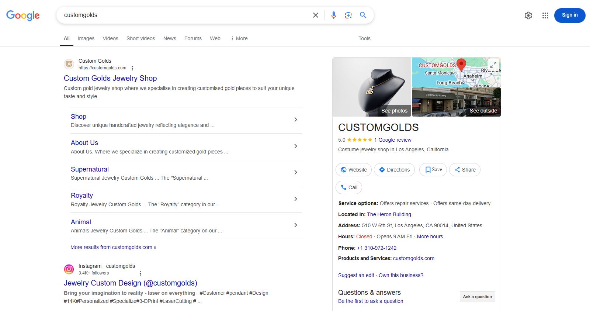This screenshot has height=311, width=590.
Task: Open the Short videos tab
Action: [x=140, y=38]
